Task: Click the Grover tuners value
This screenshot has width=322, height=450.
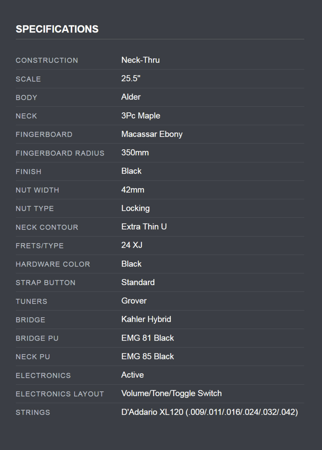Action: [134, 301]
